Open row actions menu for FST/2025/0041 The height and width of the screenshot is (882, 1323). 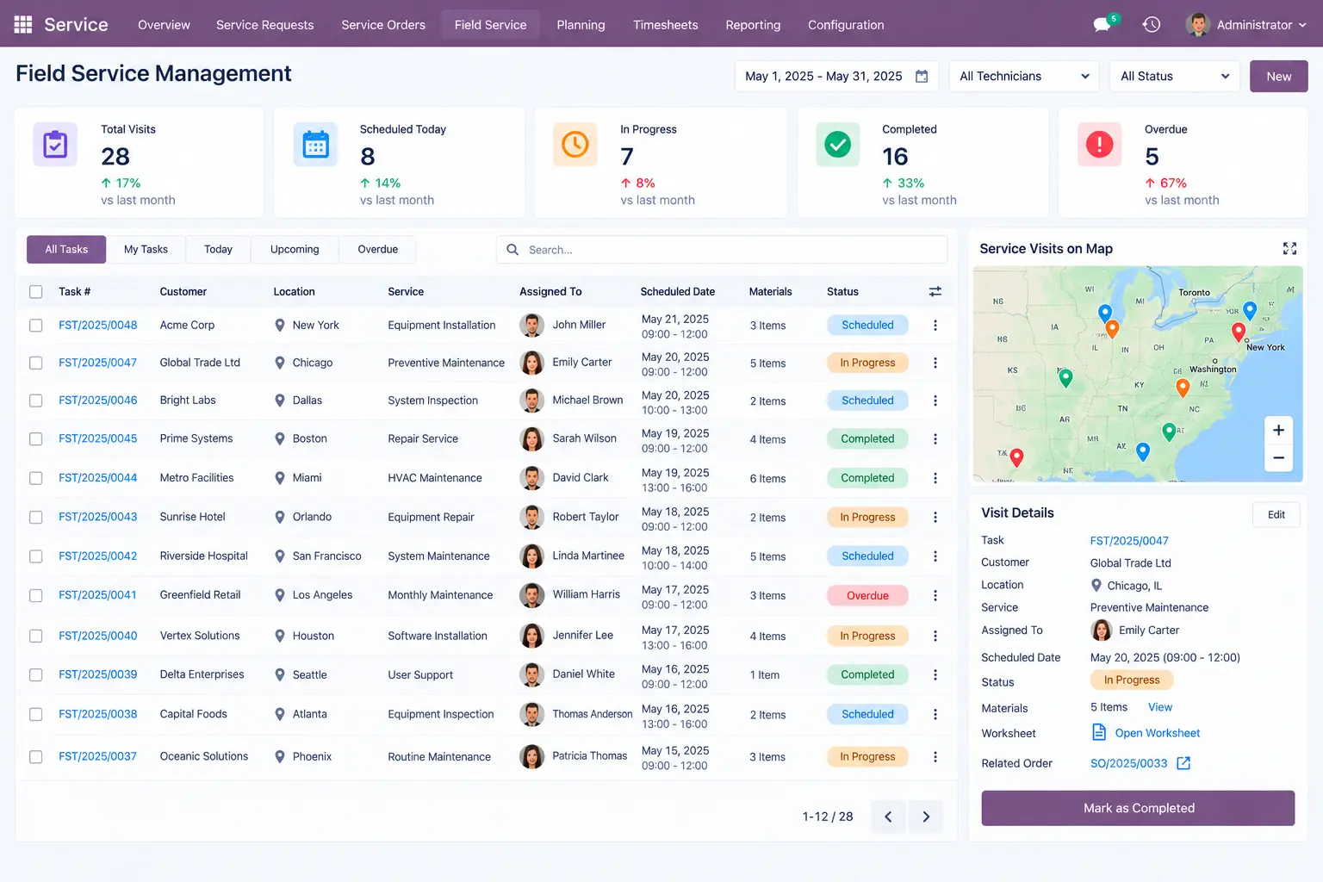click(935, 595)
